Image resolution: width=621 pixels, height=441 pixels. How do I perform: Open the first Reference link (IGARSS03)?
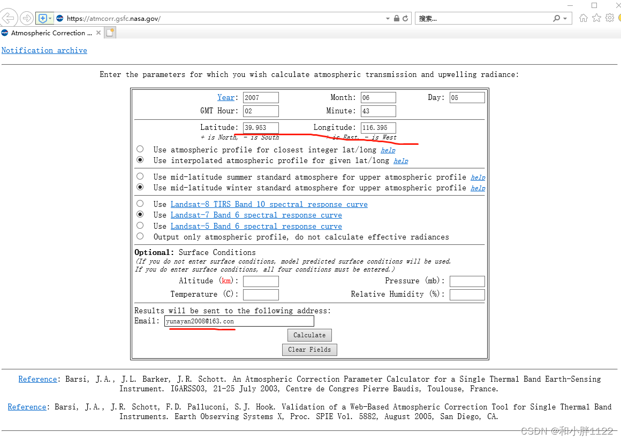tap(37, 380)
